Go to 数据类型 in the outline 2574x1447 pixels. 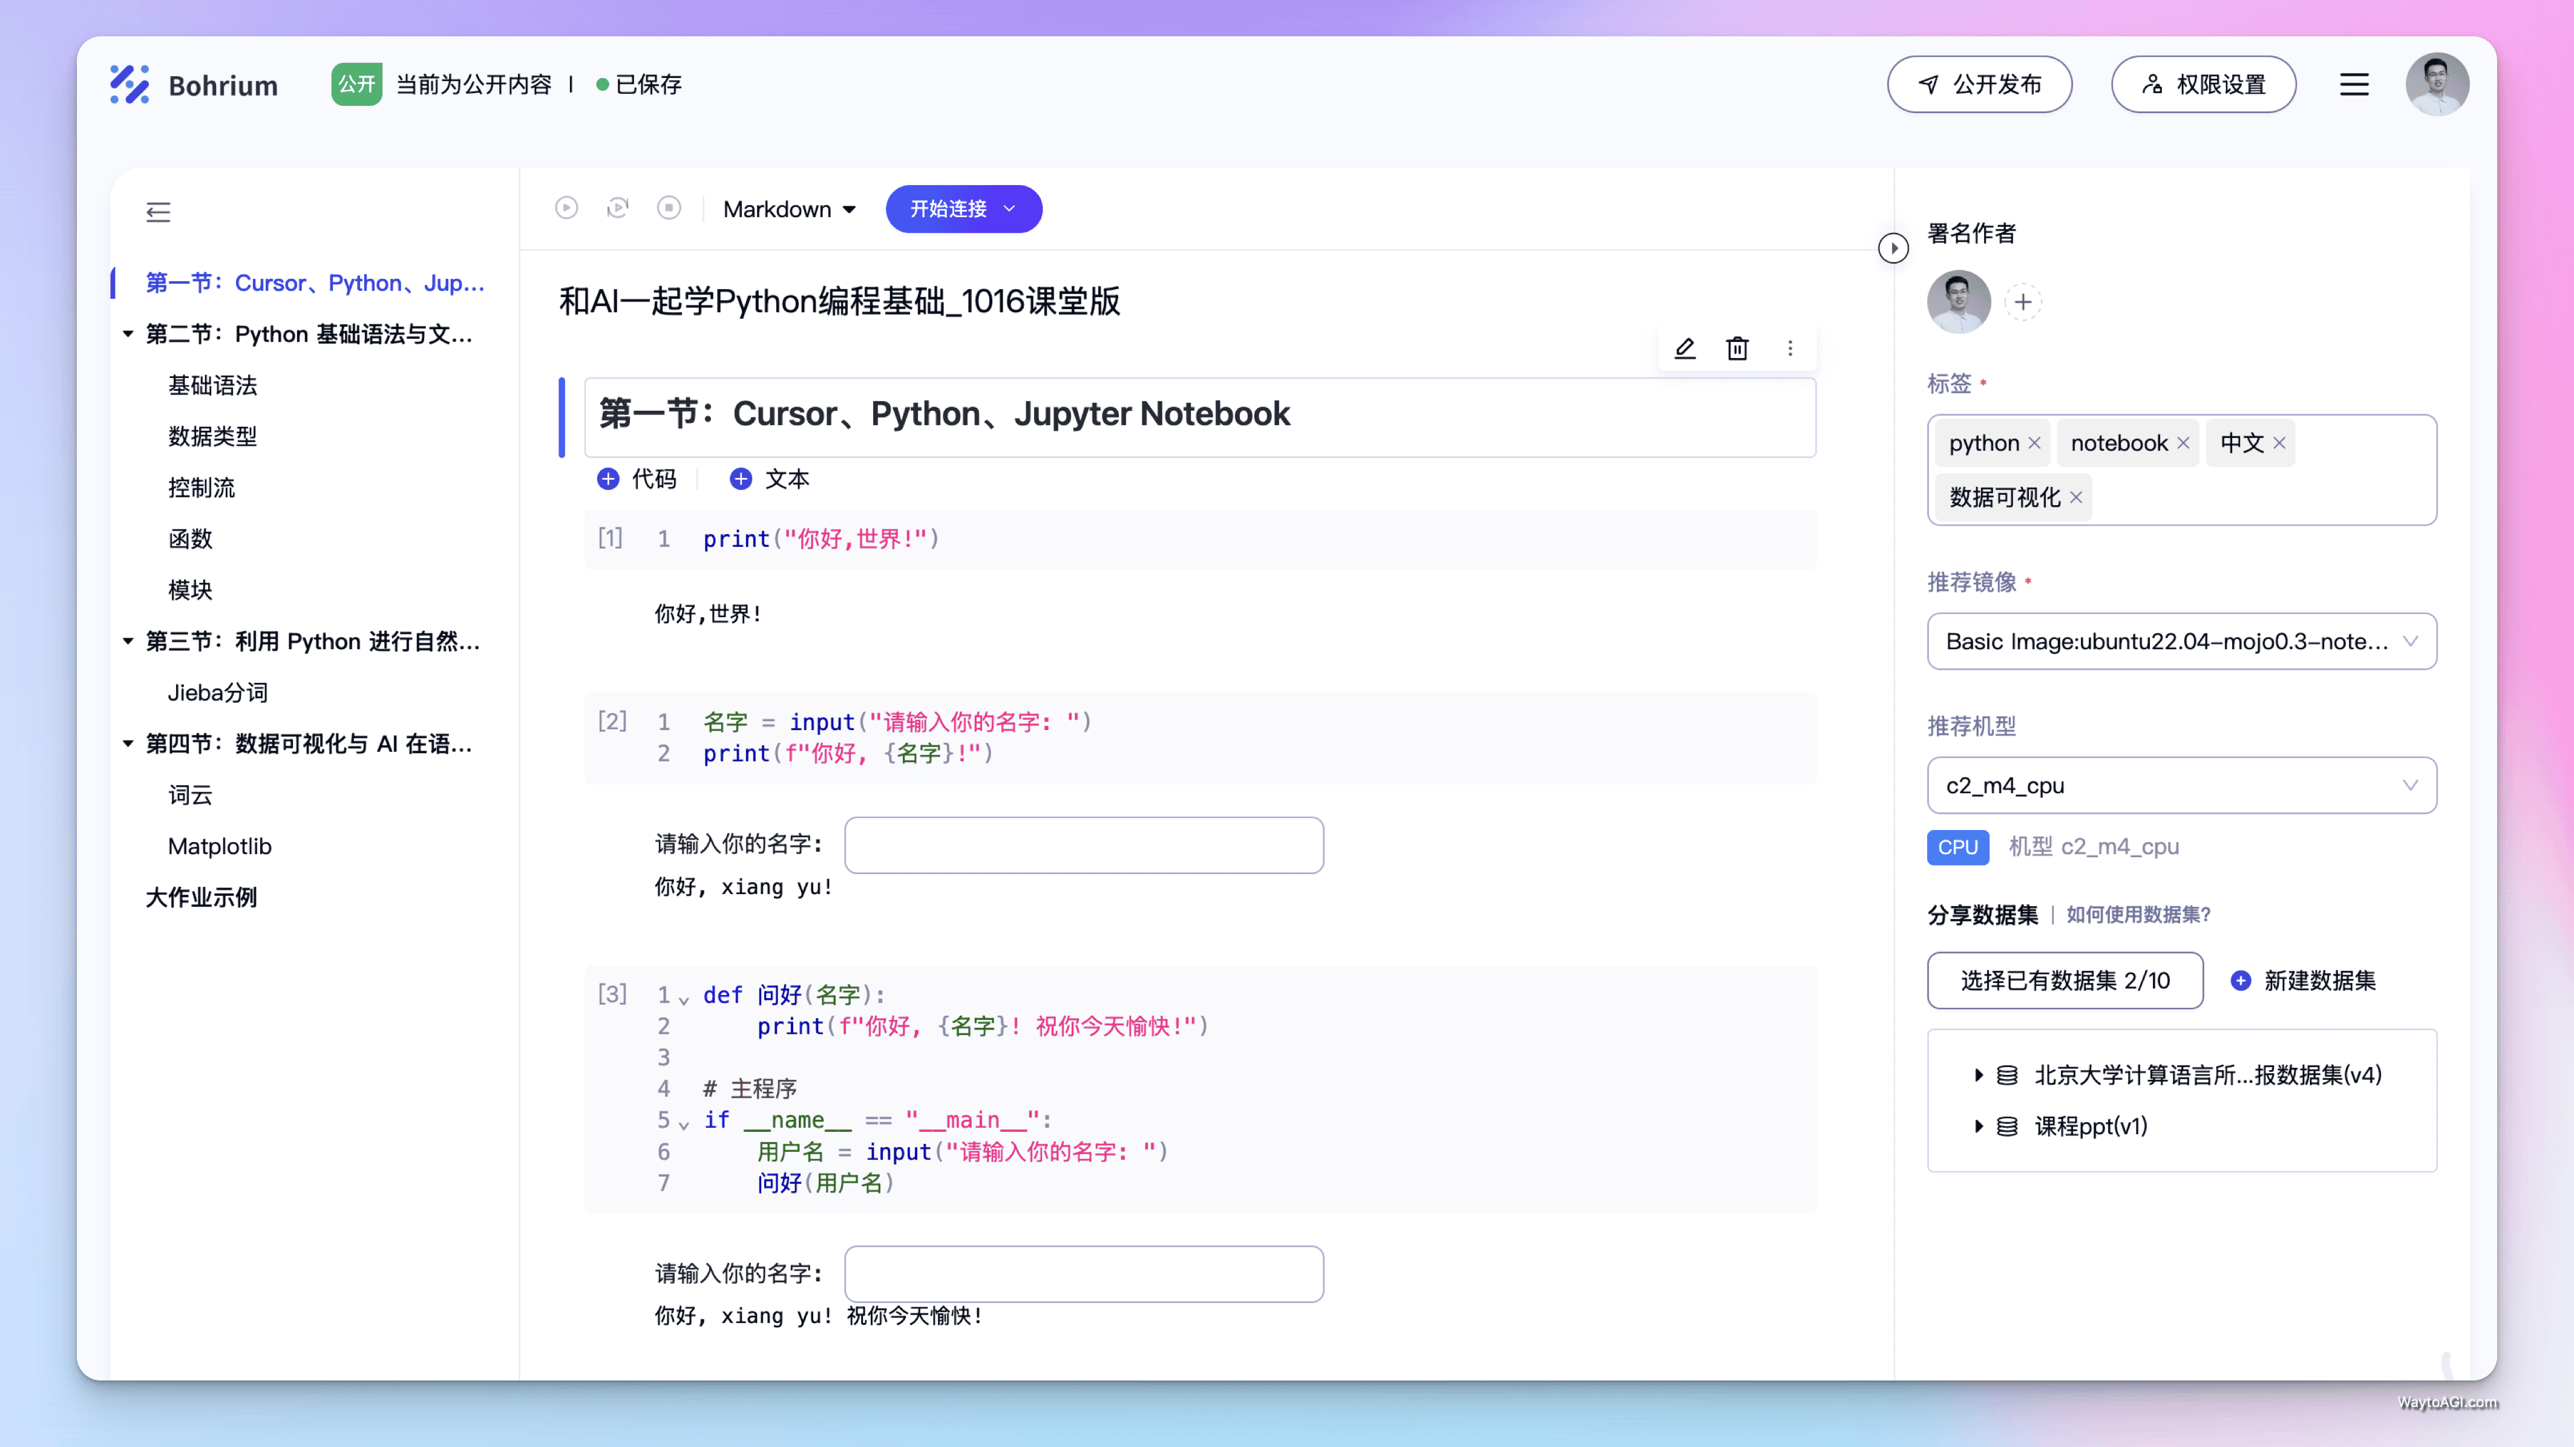[x=212, y=436]
